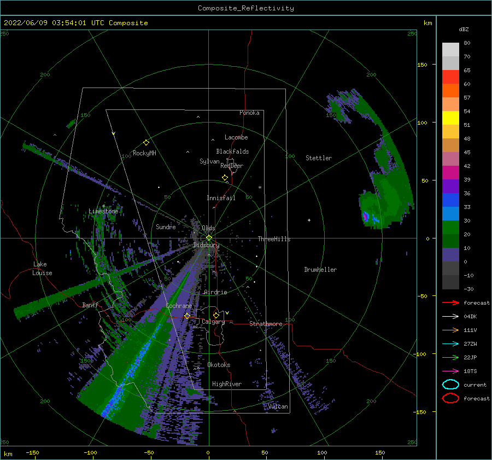Click the Limestone label
Screen dimensions: 492x460
click(103, 211)
